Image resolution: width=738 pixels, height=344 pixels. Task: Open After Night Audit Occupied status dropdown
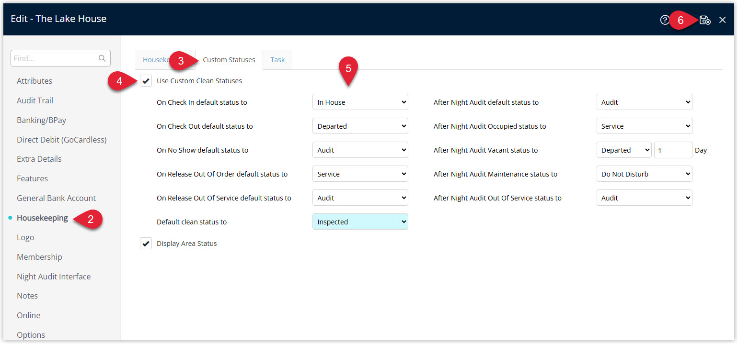[x=645, y=126]
